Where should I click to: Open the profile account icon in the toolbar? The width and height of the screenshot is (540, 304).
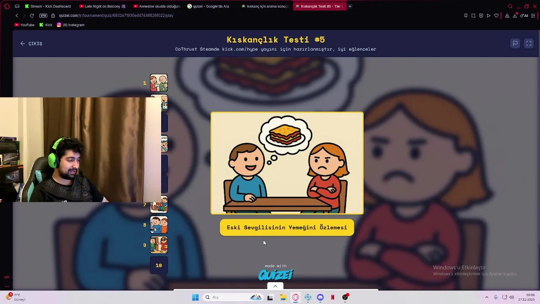click(507, 16)
